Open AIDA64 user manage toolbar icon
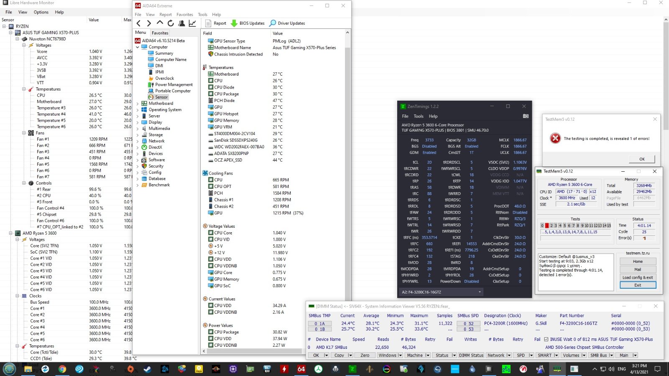 point(181,23)
